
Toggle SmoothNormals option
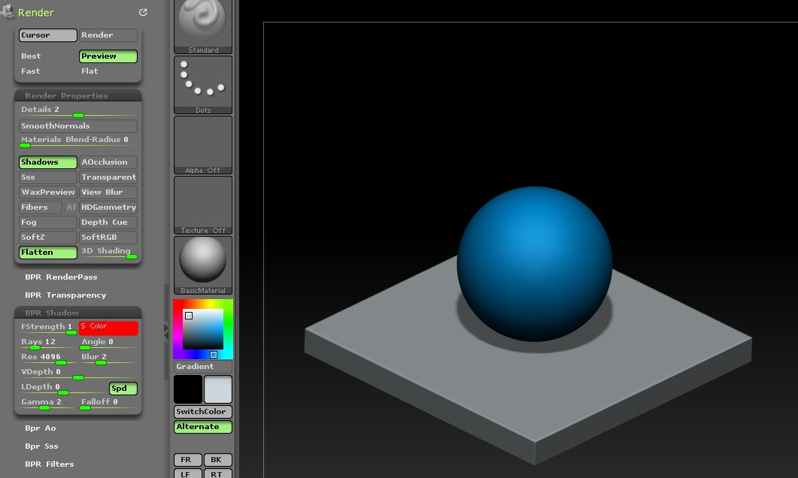point(78,126)
